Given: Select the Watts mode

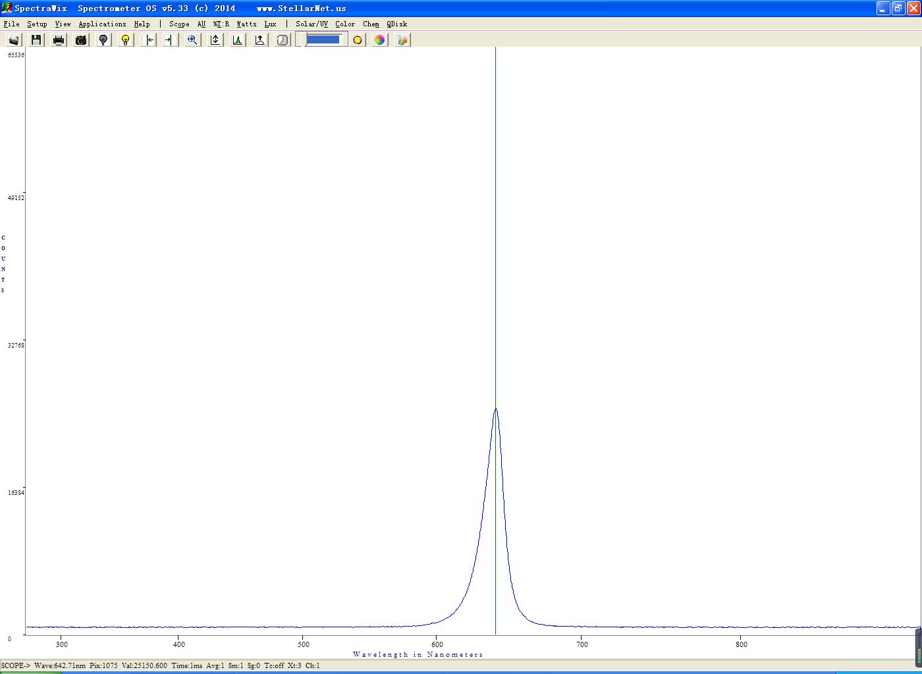Looking at the screenshot, I should pos(246,24).
